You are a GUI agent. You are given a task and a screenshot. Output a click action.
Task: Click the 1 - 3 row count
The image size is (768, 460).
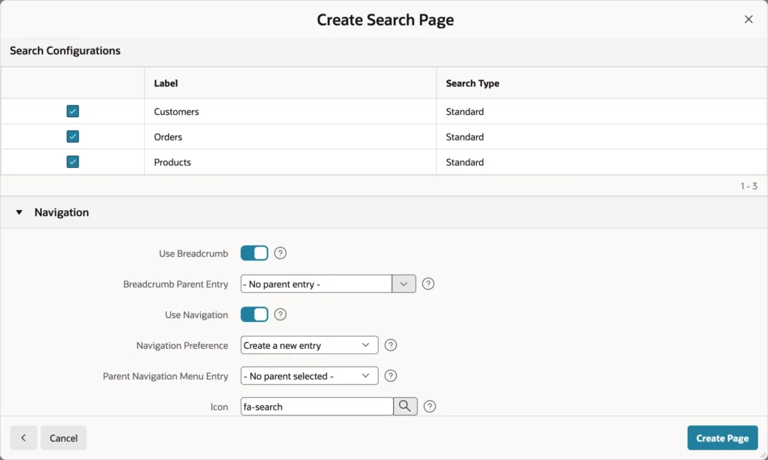point(748,186)
